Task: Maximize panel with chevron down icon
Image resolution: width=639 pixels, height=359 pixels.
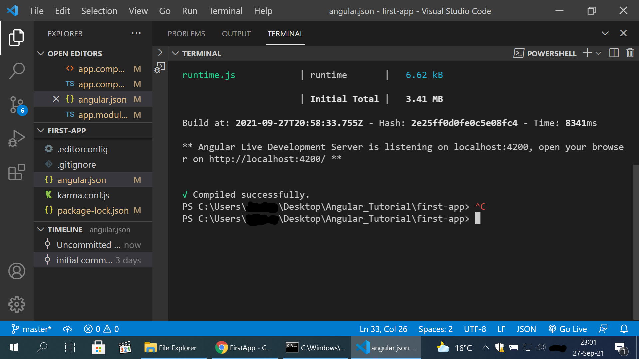Action: [605, 33]
